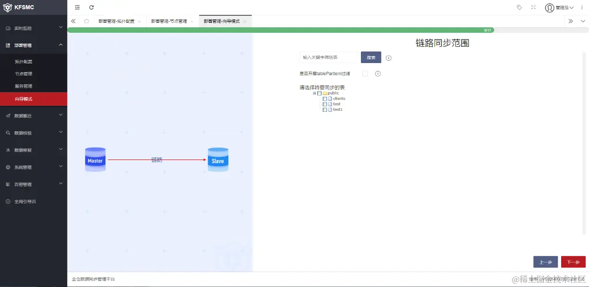Screen dimensions: 589x287
Task: Open the 管理员 user dropdown
Action: 564,7
